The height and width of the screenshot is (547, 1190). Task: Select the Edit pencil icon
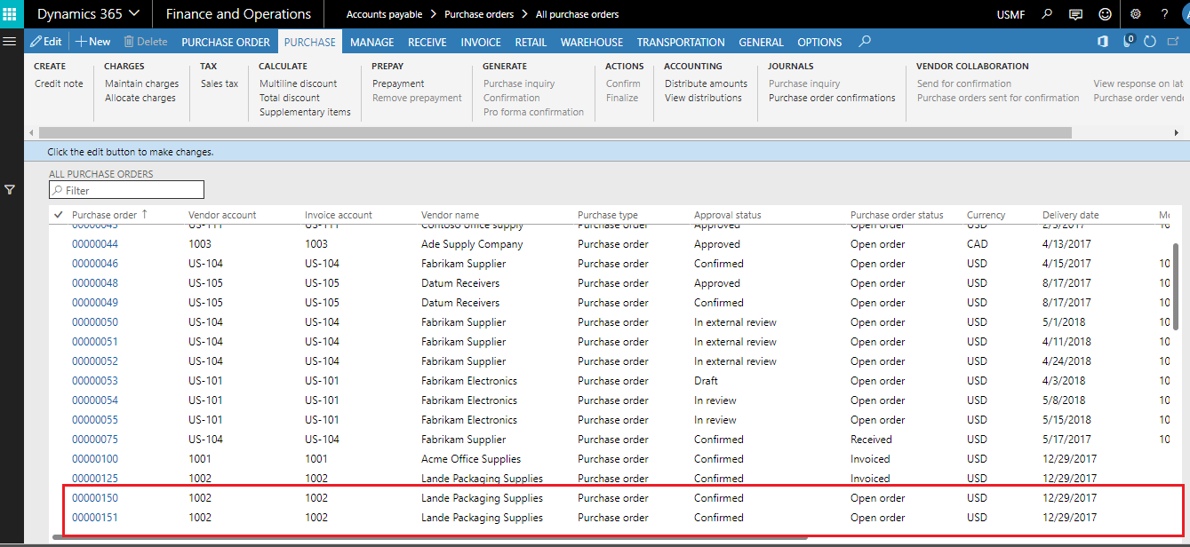46,41
